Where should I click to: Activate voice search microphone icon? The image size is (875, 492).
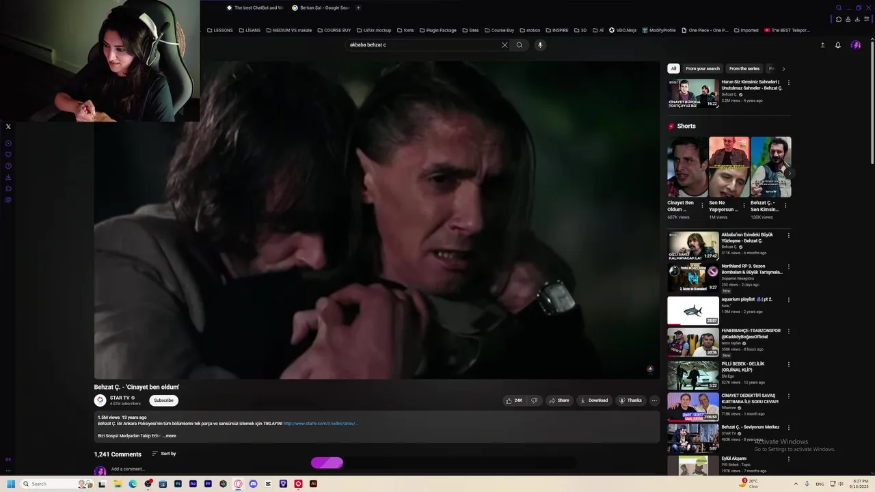tap(540, 45)
